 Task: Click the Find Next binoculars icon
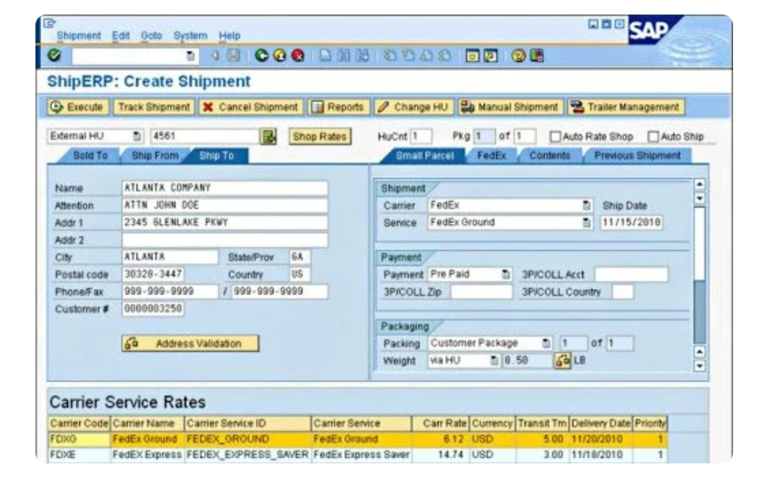362,55
